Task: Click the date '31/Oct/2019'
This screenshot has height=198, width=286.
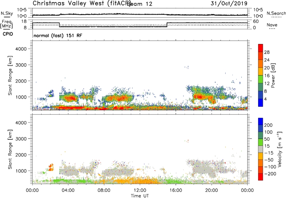Action: click(x=229, y=4)
